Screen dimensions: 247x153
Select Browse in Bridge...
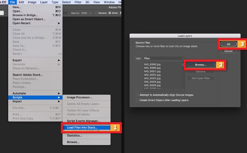coord(35,15)
